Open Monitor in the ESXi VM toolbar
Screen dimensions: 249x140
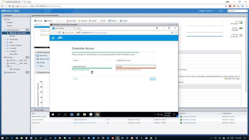pos(48,21)
